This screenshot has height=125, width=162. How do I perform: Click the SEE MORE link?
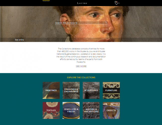tap(81, 66)
